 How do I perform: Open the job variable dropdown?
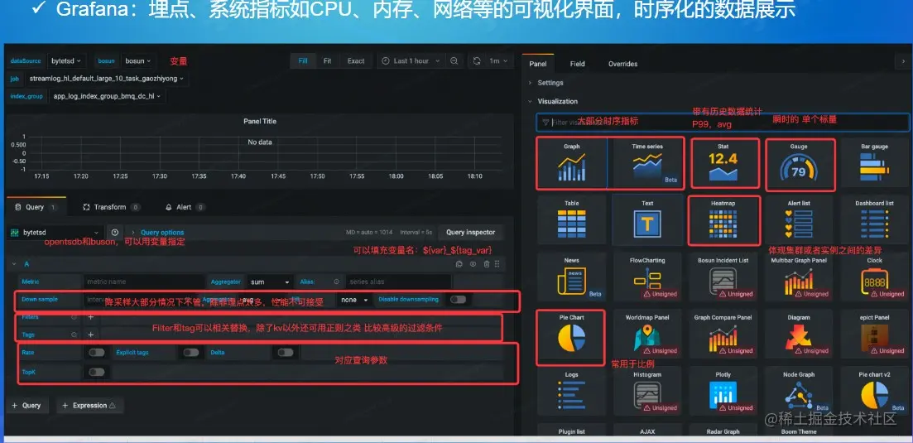[x=106, y=78]
